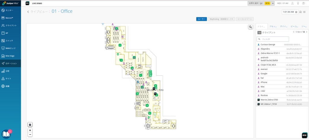Screen dimensions: 309x140
Task: Open the hamburger settings menu icon
Action: (304, 12)
